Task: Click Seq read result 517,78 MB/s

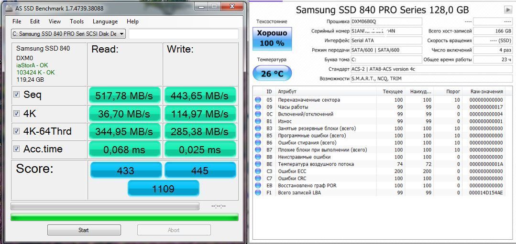Action: (x=124, y=95)
